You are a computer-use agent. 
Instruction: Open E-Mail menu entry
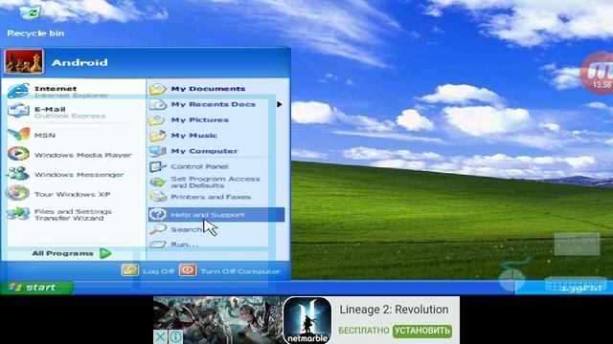pyautogui.click(x=73, y=112)
